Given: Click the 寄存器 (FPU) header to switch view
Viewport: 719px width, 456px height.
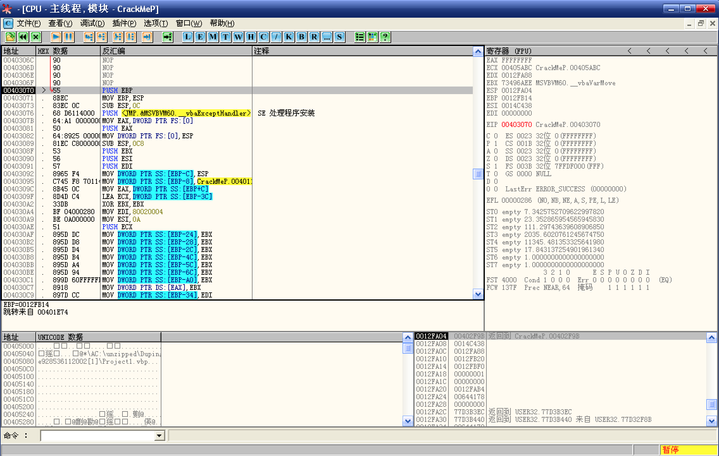Looking at the screenshot, I should click(x=509, y=51).
